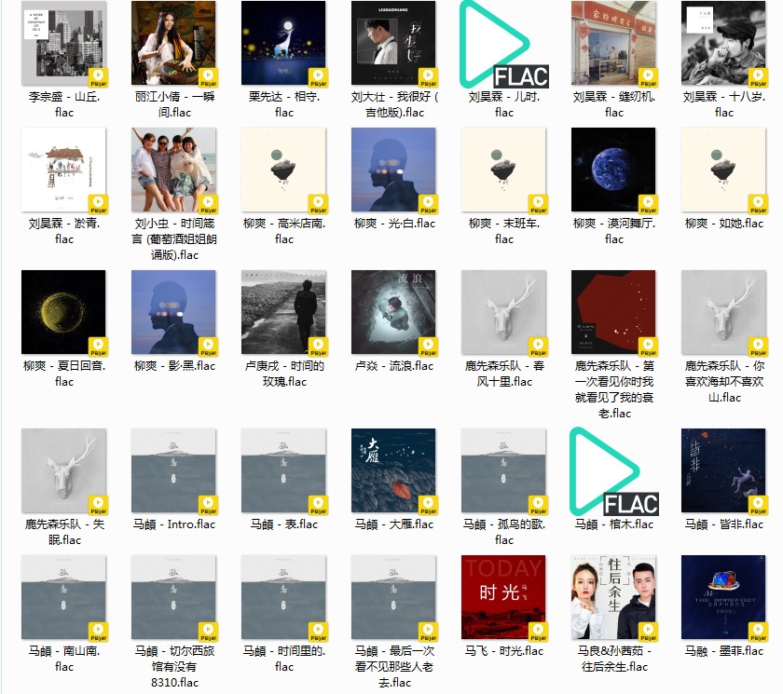The height and width of the screenshot is (694, 783).
Task: Click the 刘昊霖 - 儿时 FLAC play icon
Action: (504, 43)
